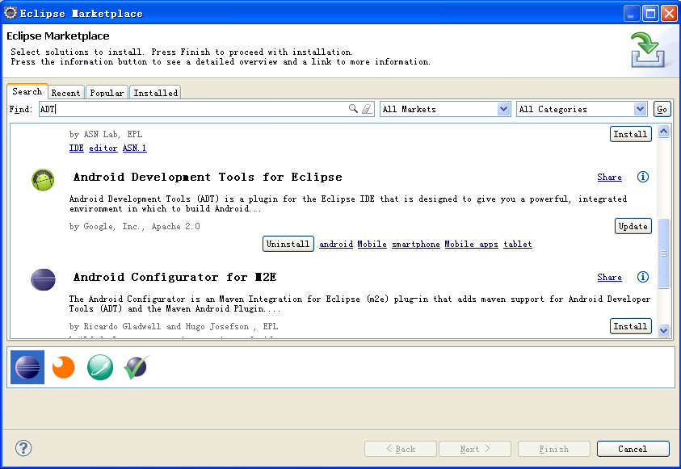Open the Mobile tag link

(x=372, y=244)
